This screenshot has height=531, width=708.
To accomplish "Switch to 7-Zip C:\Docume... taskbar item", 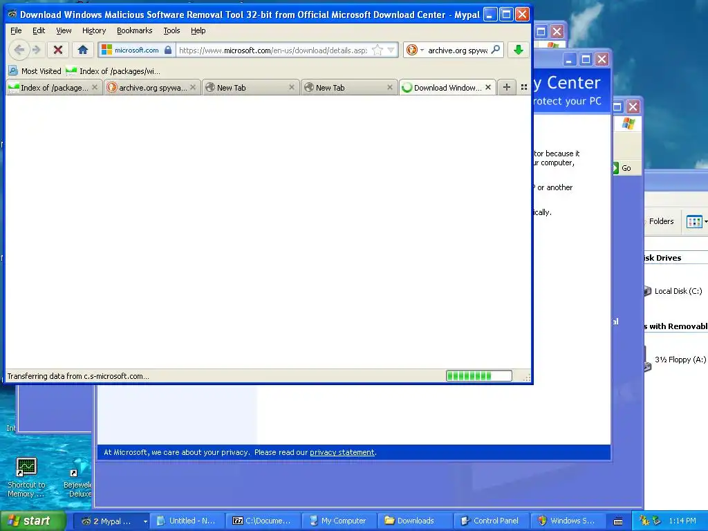I will coord(263,521).
